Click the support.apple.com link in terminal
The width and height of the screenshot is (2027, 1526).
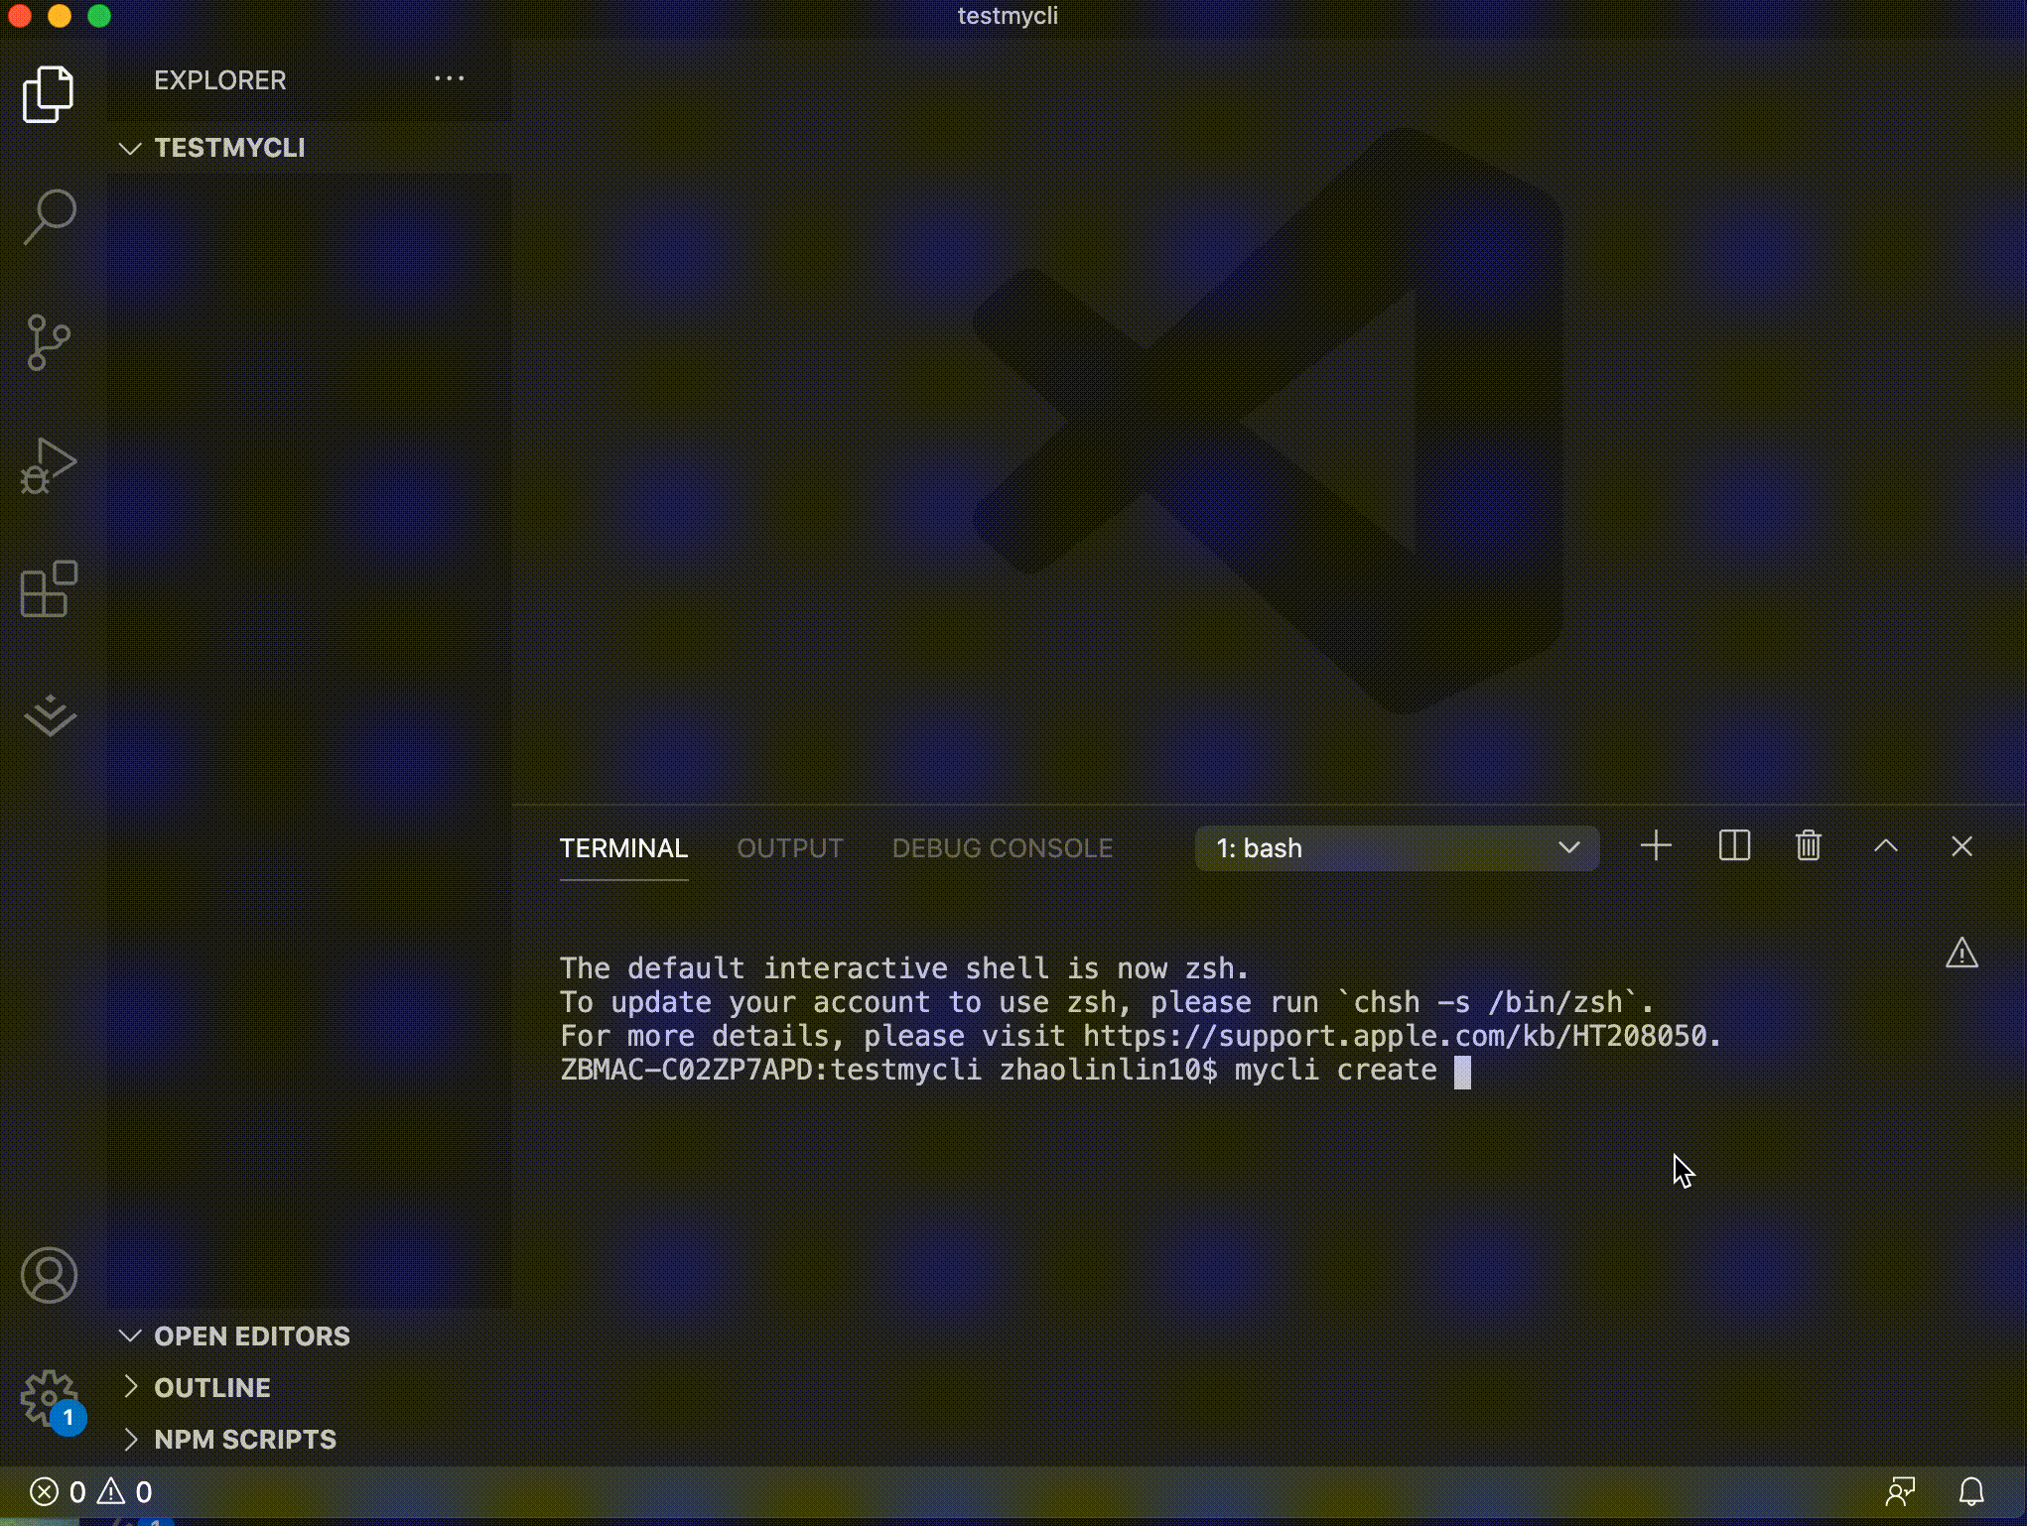tap(1394, 1036)
